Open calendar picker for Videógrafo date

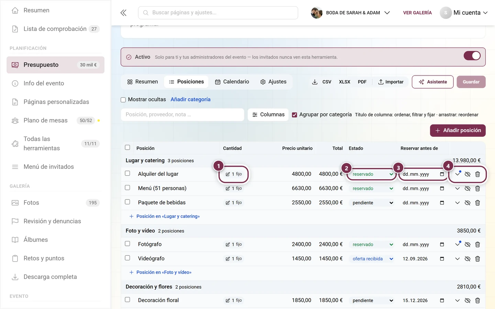[442, 259]
